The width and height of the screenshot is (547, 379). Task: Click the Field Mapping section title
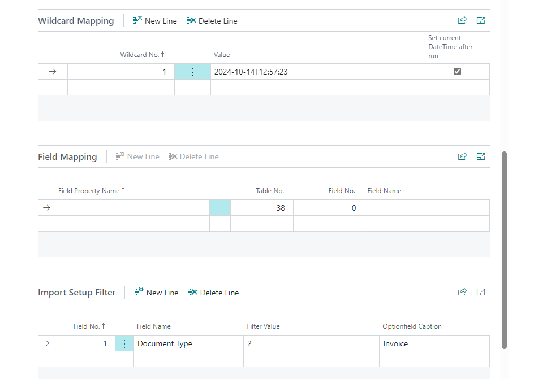click(67, 157)
